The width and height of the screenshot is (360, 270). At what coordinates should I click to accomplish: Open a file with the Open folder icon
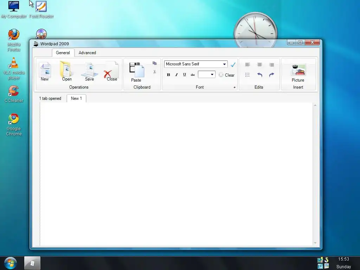pos(66,72)
